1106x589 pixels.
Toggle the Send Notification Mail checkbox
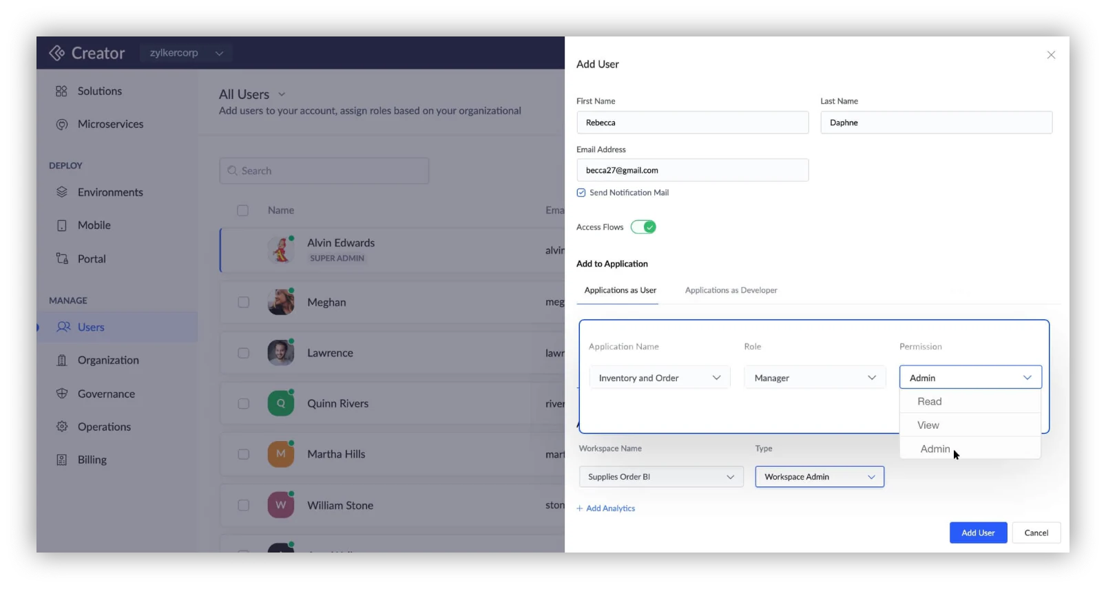[x=581, y=193]
